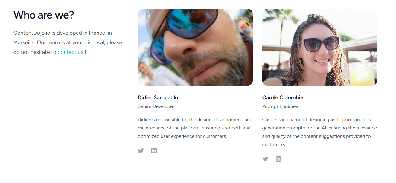Select the "Prompt Engineer" role text
The image size is (396, 183).
coord(280,106)
